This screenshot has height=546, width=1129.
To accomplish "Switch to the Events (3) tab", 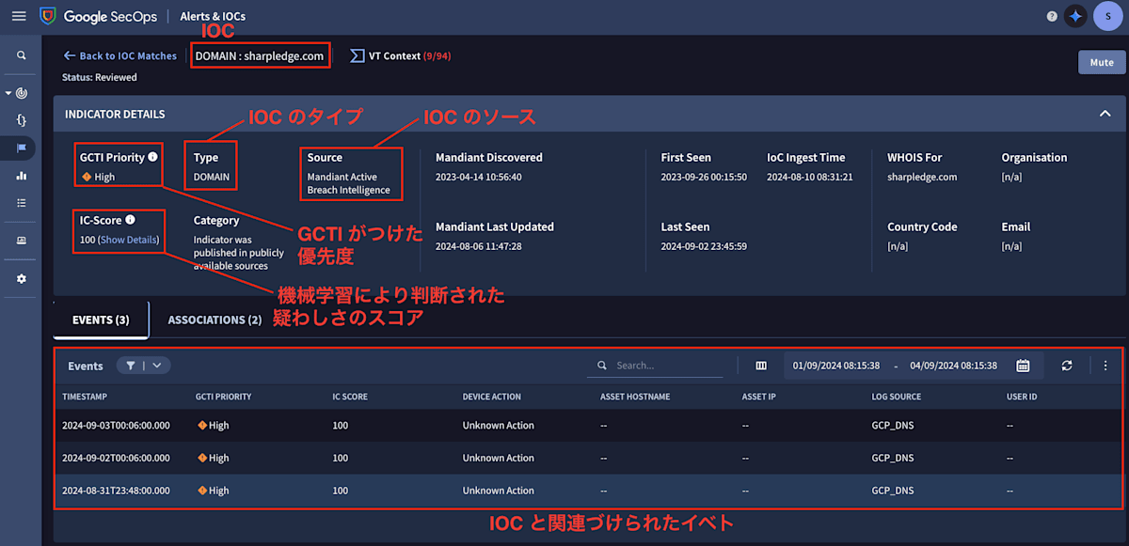I will click(101, 320).
